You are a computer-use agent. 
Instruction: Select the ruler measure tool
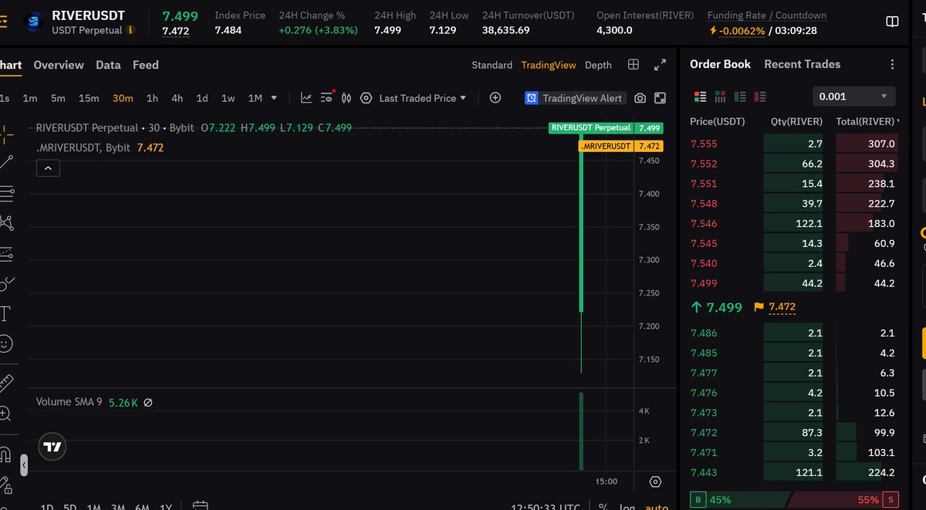[6, 382]
